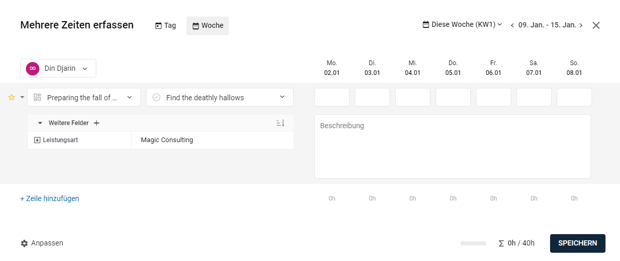Open the Find the deathly hallows task dropdown
The image size is (620, 261).
[220, 97]
